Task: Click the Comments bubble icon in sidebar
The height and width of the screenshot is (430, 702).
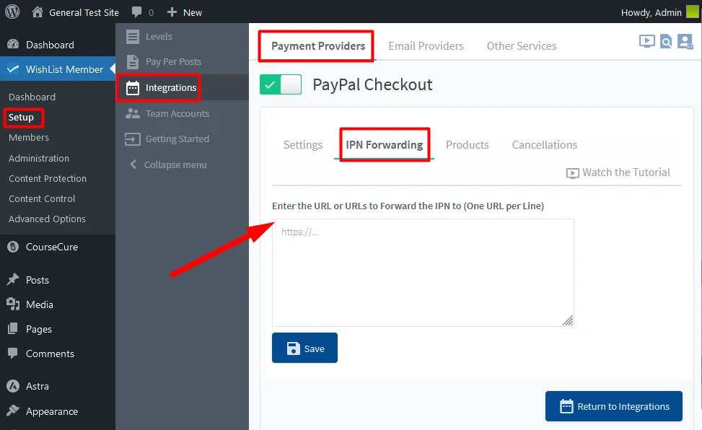Action: (13, 354)
